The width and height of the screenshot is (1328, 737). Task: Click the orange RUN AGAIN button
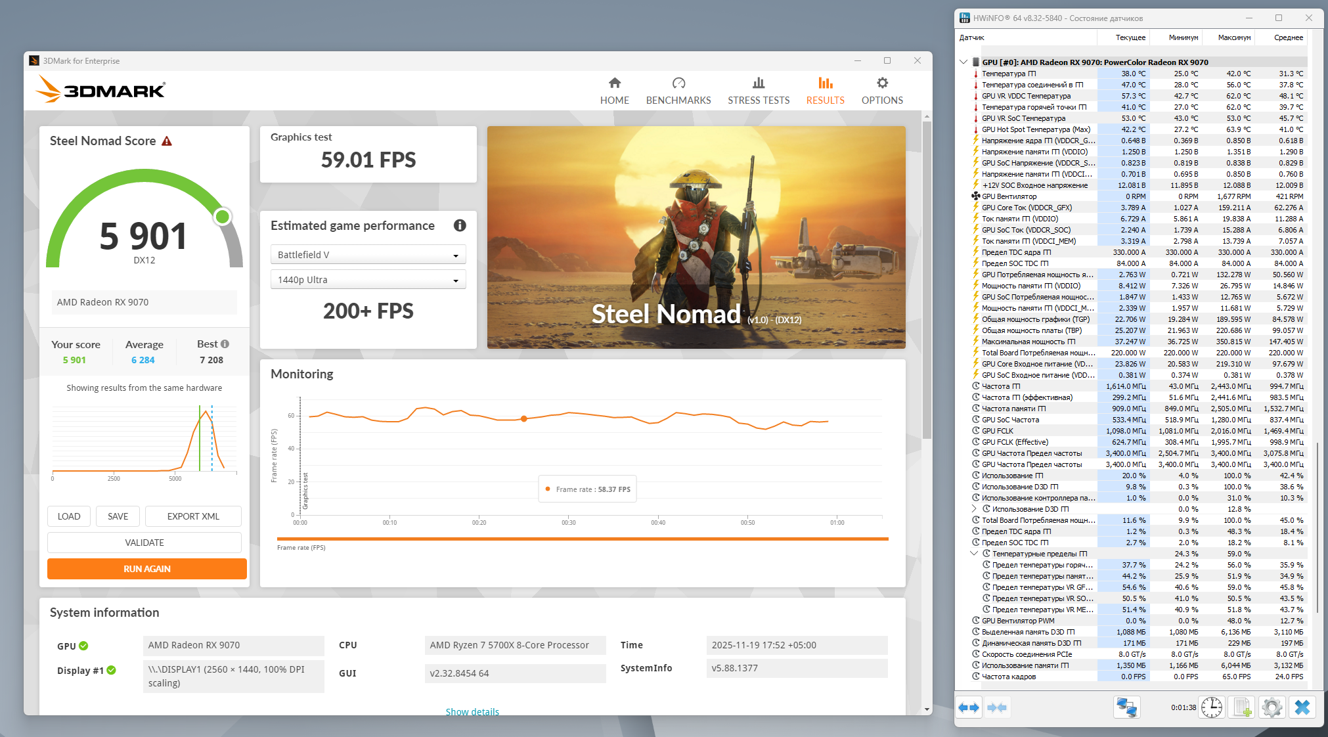click(x=147, y=569)
